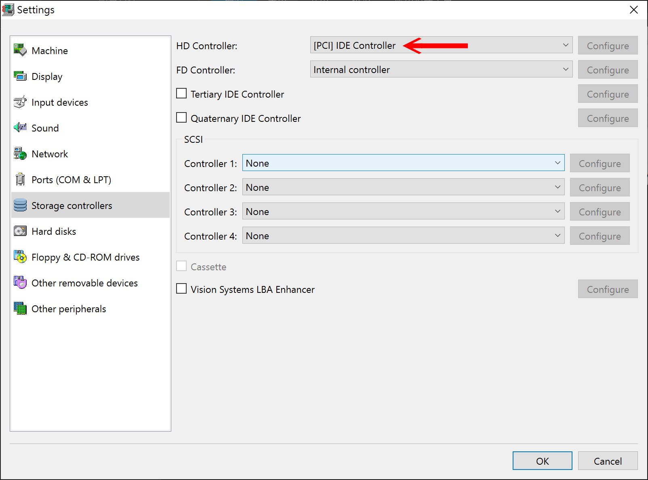Click the Floppy & CD-ROM drives icon
648x480 pixels.
(x=20, y=257)
